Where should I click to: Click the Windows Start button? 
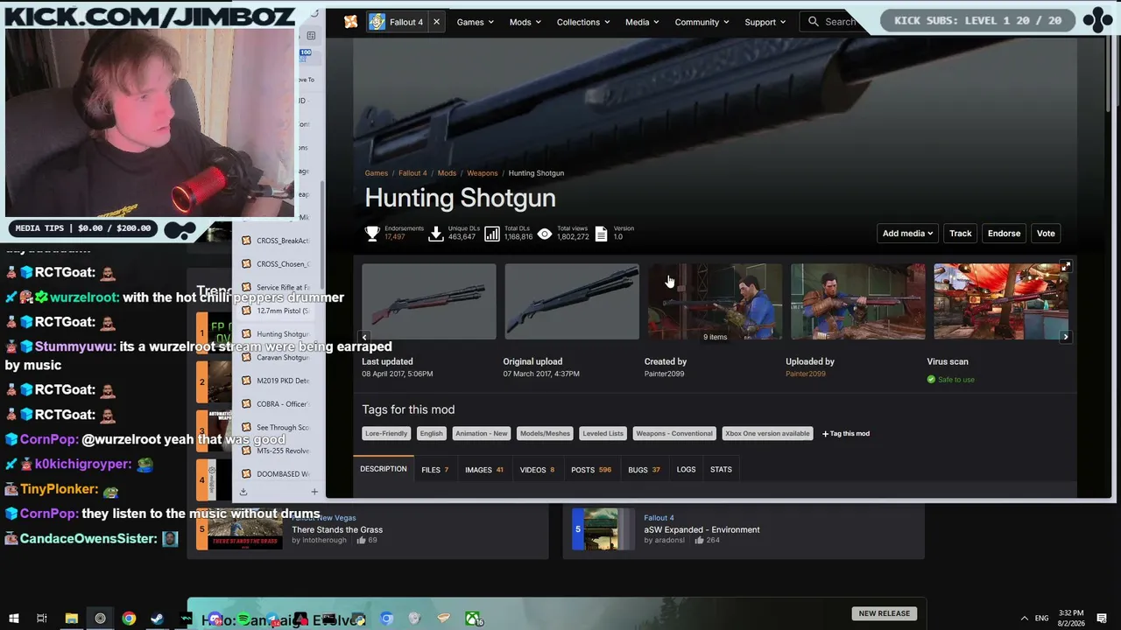[14, 619]
